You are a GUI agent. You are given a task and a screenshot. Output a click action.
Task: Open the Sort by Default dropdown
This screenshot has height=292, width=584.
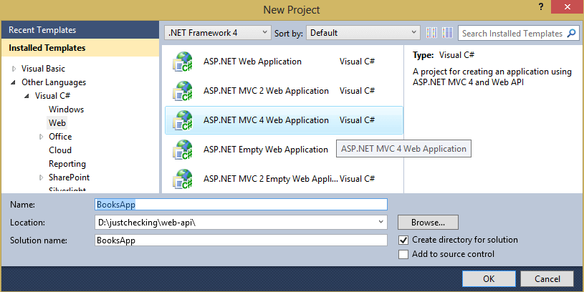pos(363,33)
